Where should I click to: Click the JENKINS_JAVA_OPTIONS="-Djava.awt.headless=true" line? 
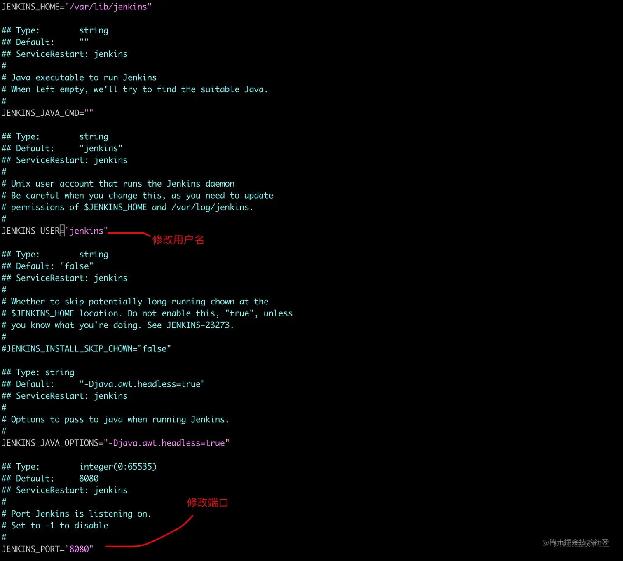point(115,443)
